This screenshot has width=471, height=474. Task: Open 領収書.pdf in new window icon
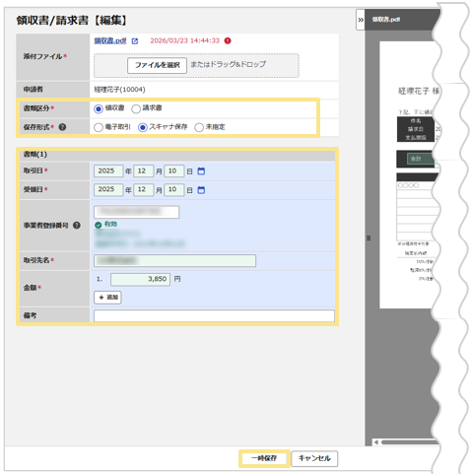tap(135, 41)
